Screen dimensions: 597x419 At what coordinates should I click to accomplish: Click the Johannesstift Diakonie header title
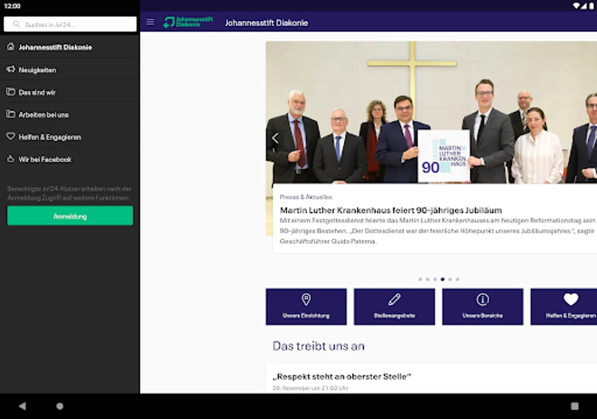(266, 23)
